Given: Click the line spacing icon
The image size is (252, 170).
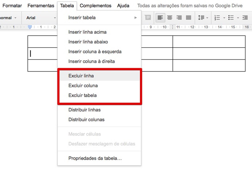Looking at the screenshot, I should pyautogui.click(x=201, y=18).
